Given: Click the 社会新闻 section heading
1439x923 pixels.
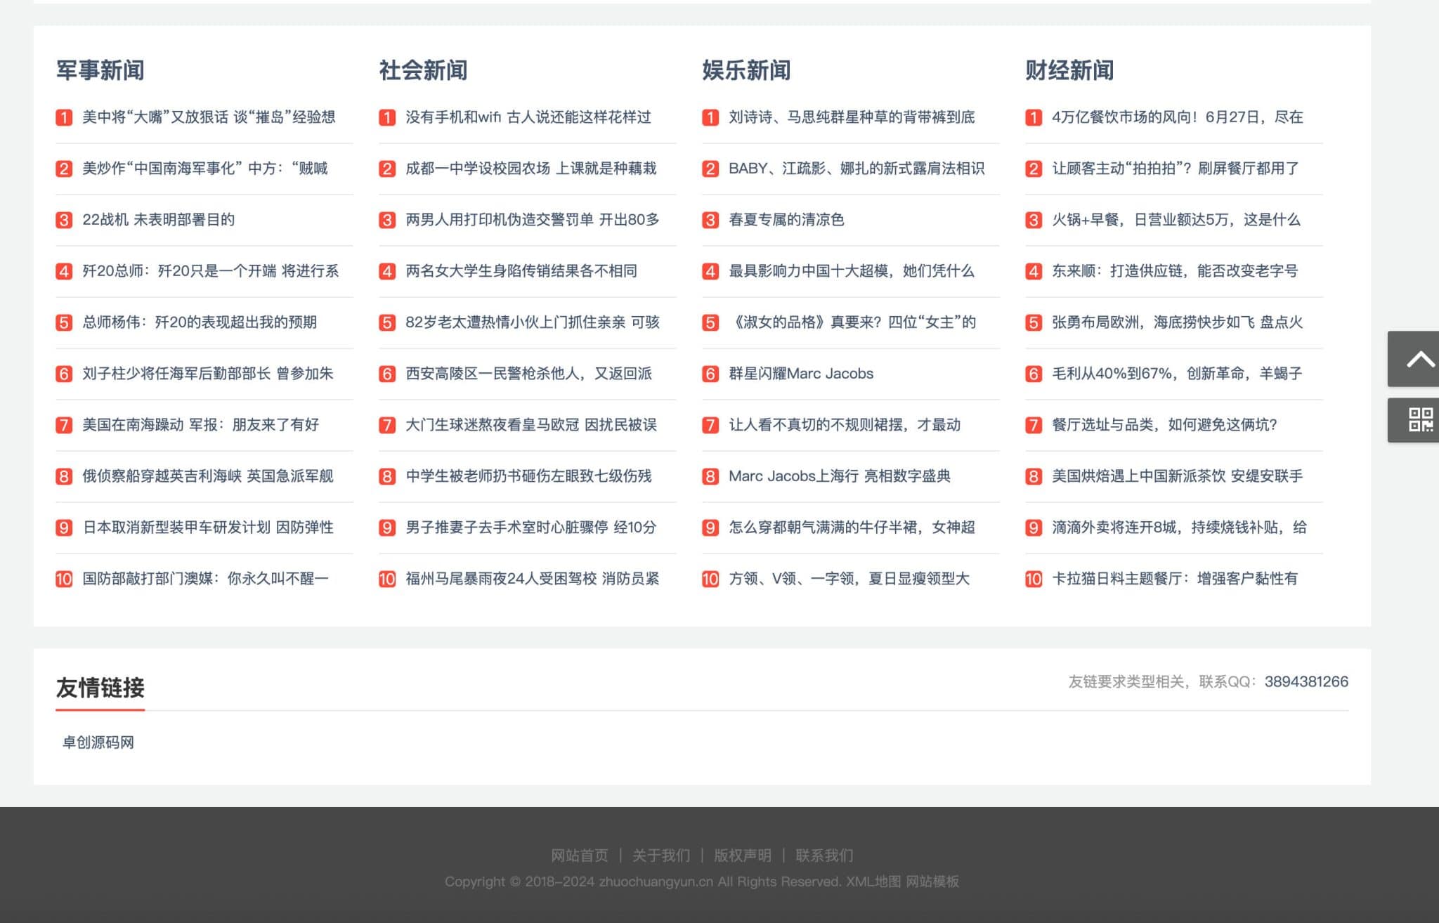Looking at the screenshot, I should pos(424,70).
